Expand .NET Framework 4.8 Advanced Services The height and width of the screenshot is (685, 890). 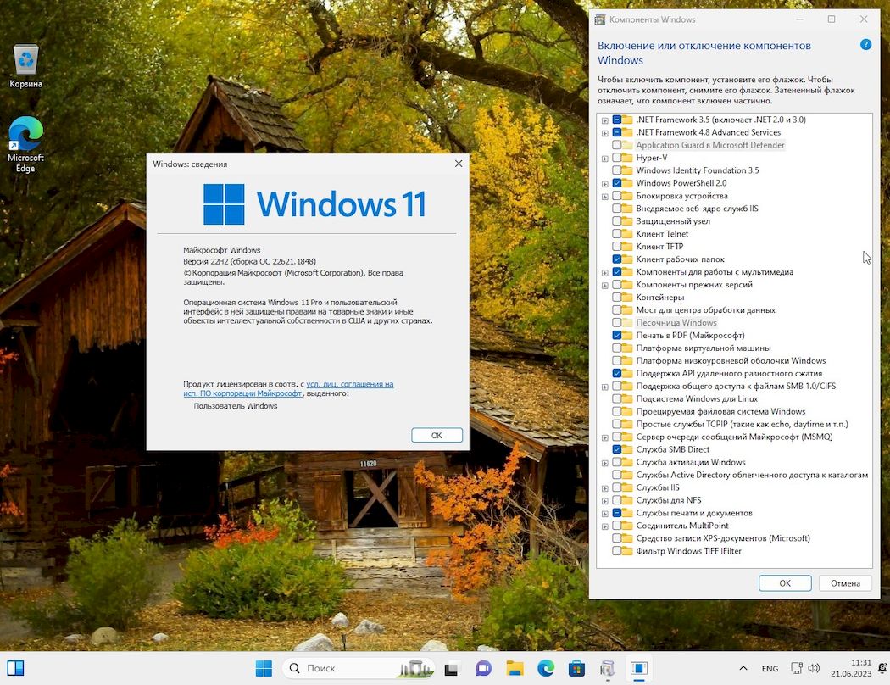(605, 133)
